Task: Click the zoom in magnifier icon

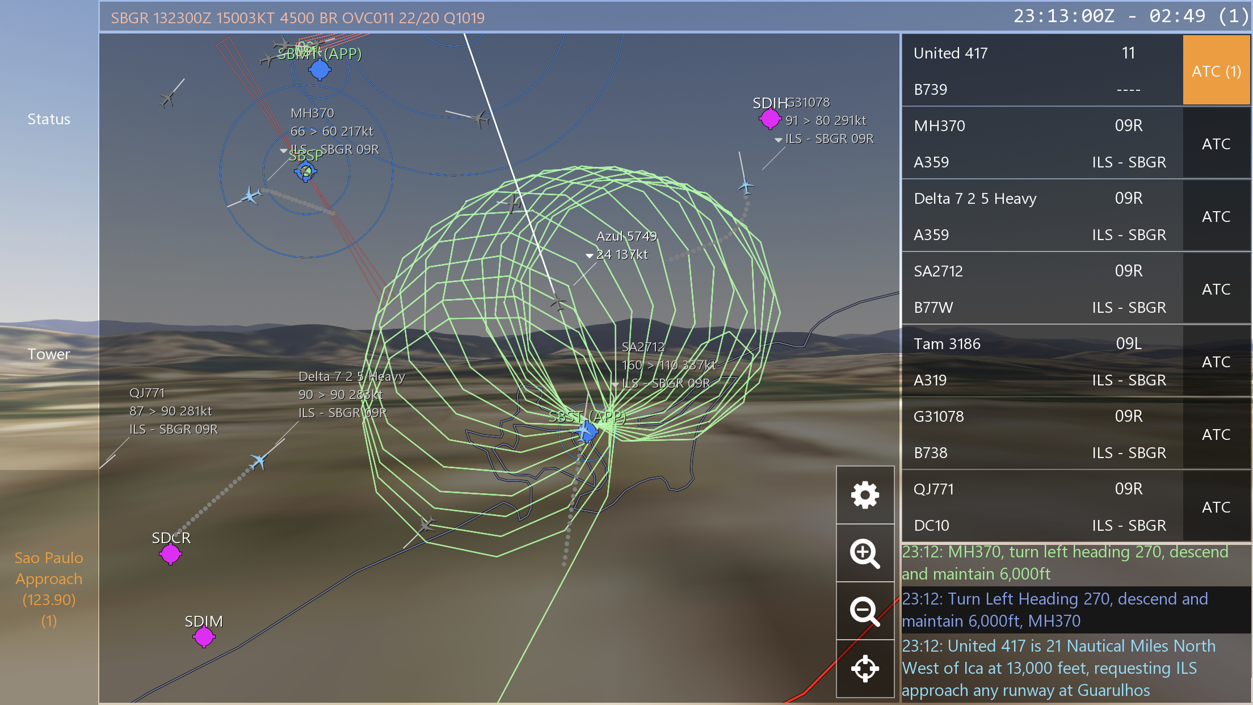Action: click(865, 553)
